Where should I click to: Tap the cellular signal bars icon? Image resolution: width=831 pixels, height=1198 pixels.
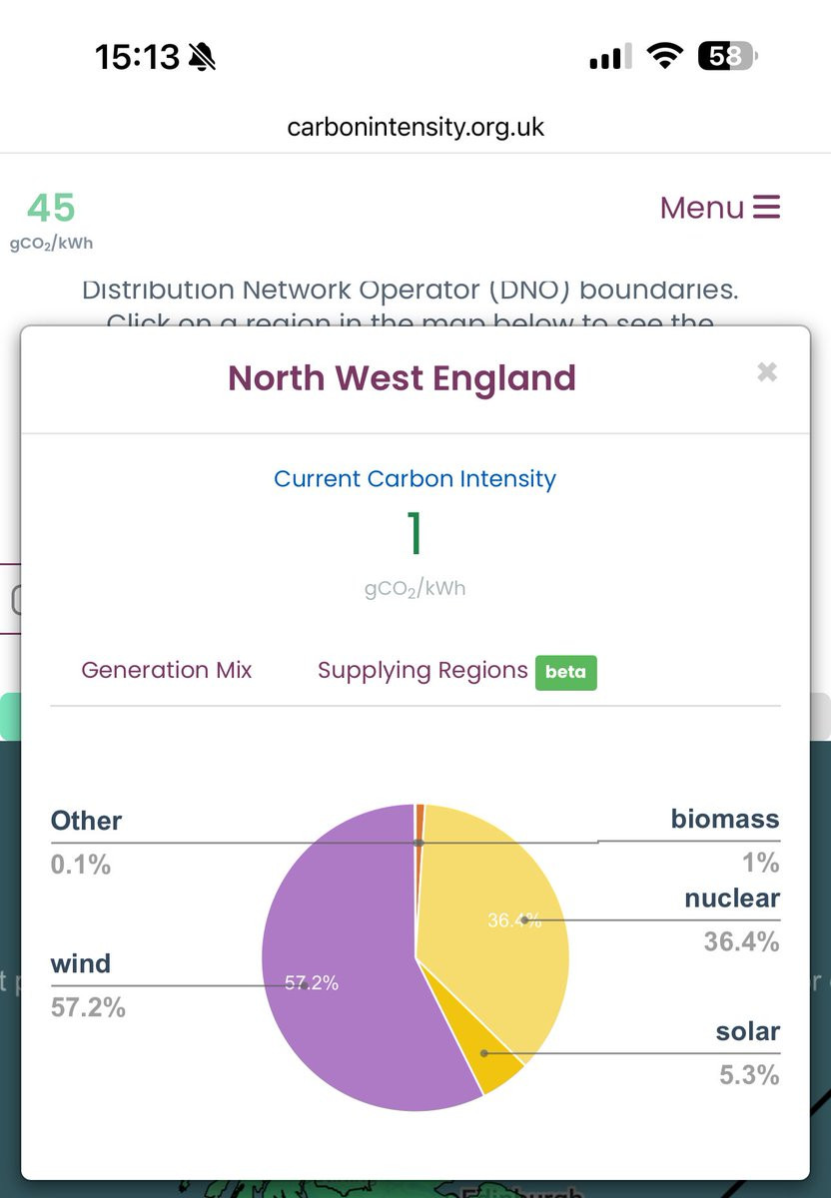click(610, 57)
